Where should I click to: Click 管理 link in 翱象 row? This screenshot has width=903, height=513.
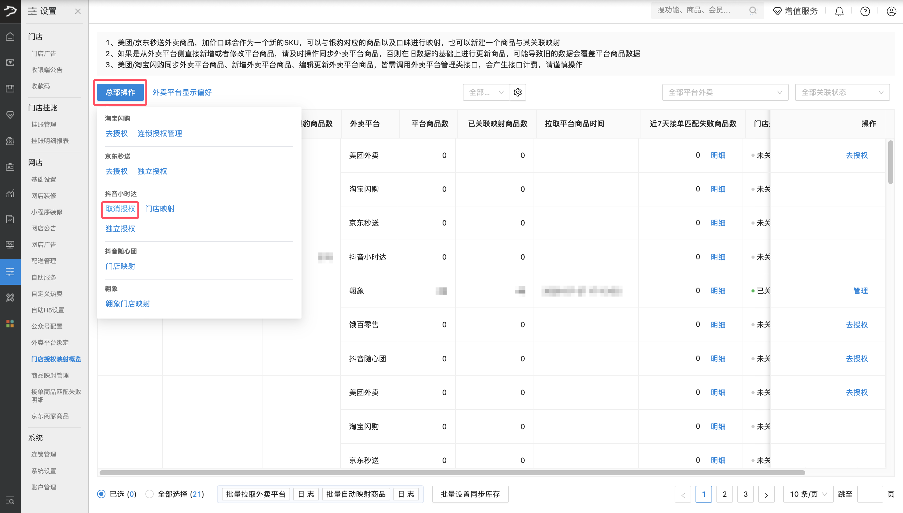pos(860,291)
